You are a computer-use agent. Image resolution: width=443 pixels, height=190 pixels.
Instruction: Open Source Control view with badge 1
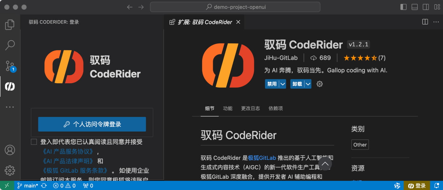(x=10, y=66)
